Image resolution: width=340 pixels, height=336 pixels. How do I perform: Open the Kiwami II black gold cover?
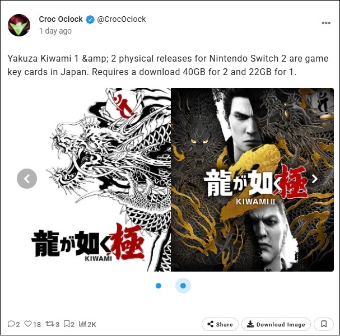(253, 180)
